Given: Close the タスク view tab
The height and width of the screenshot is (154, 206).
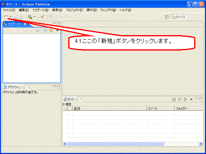Looking at the screenshot, I should coord(77,100).
